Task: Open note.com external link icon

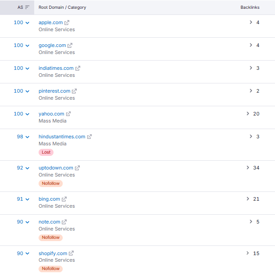Action: pyautogui.click(x=64, y=222)
